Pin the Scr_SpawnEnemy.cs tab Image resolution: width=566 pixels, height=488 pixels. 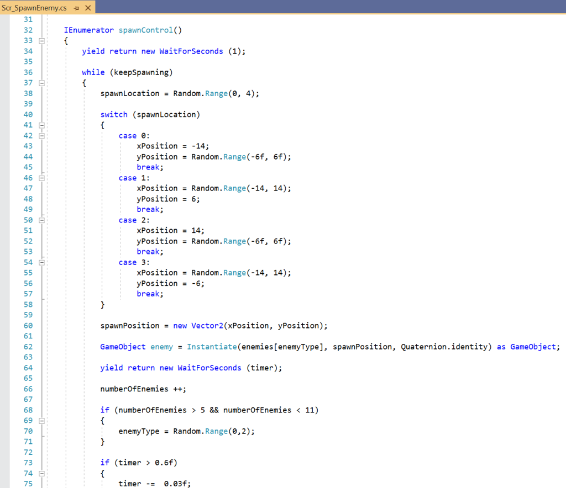(x=77, y=8)
